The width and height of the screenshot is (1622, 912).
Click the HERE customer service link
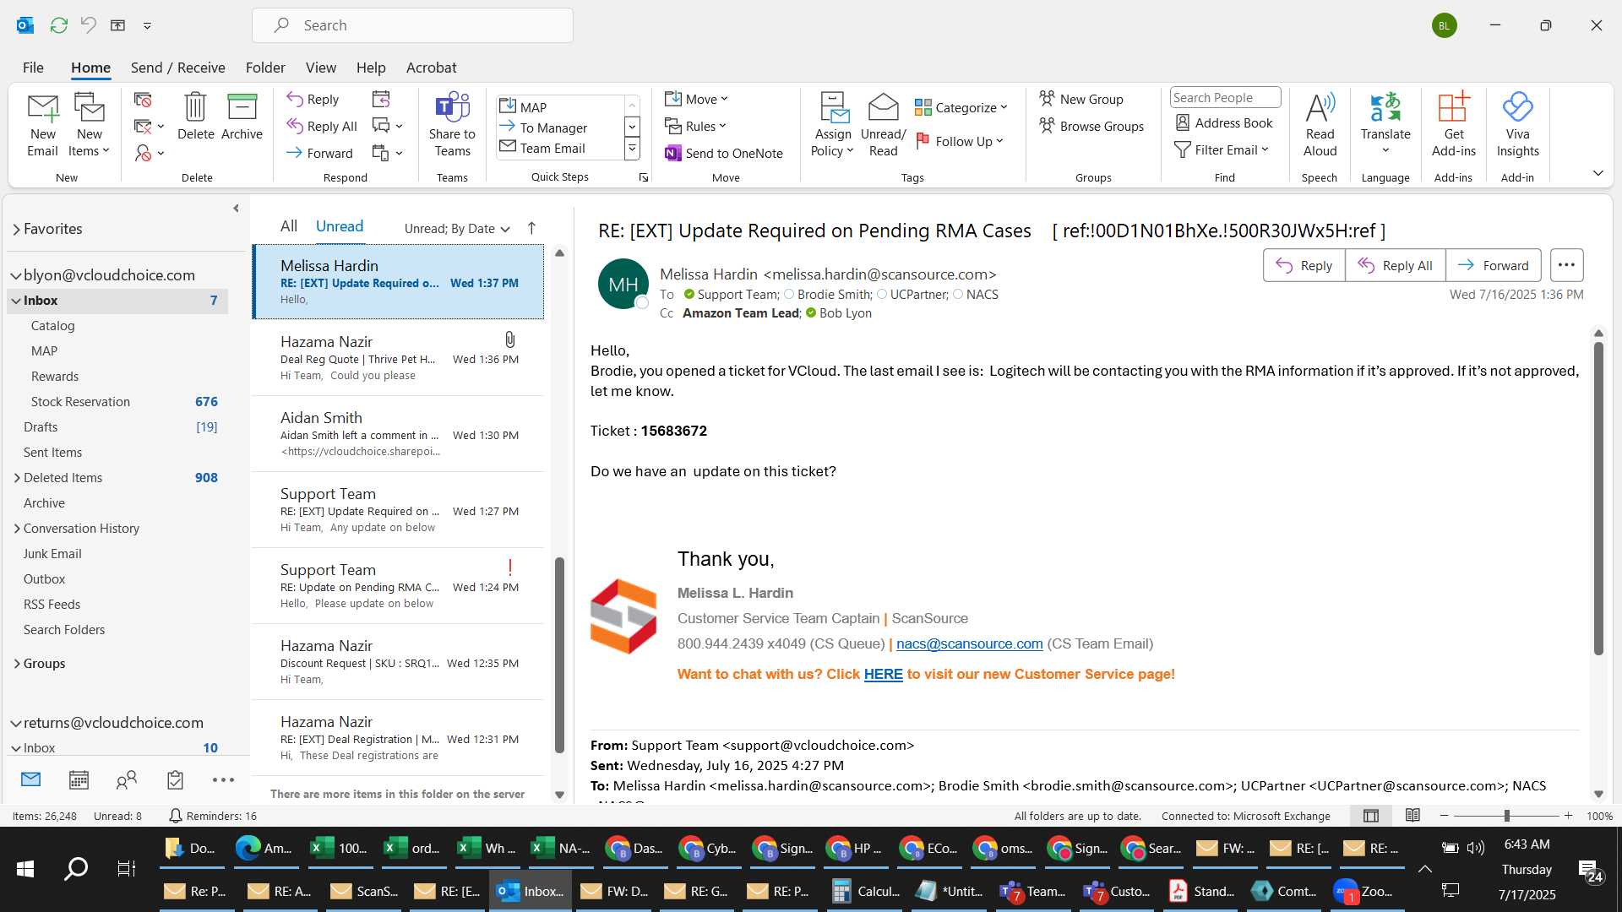(883, 674)
